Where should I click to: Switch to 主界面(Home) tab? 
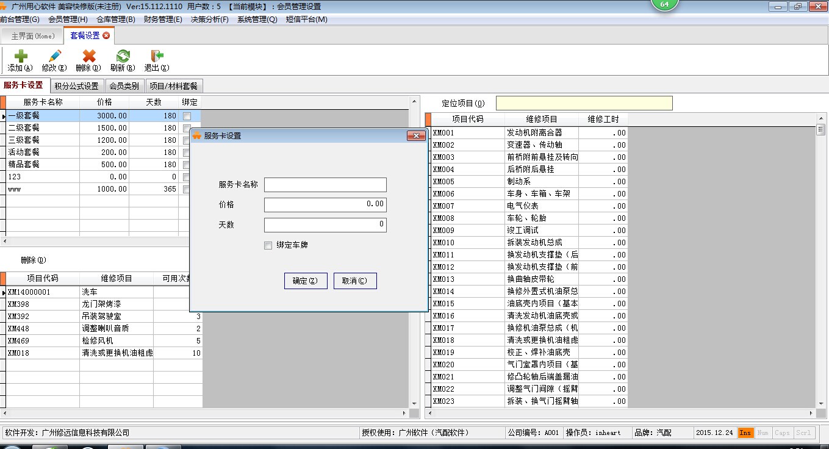click(32, 36)
